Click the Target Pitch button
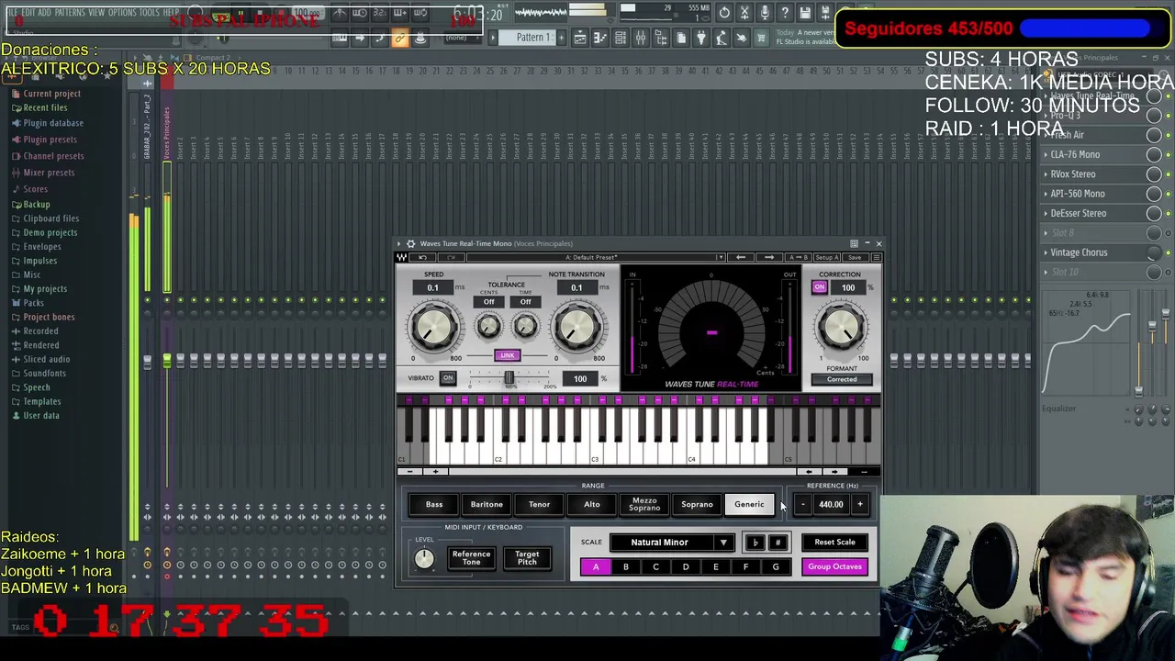The height and width of the screenshot is (661, 1175). pyautogui.click(x=527, y=558)
